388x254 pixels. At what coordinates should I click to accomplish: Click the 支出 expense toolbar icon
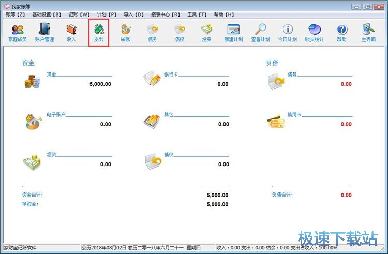[98, 33]
